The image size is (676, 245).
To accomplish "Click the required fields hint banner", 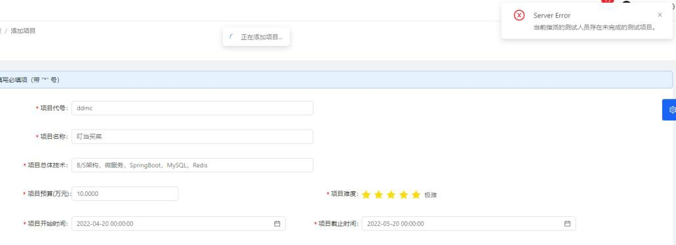I will [336, 80].
